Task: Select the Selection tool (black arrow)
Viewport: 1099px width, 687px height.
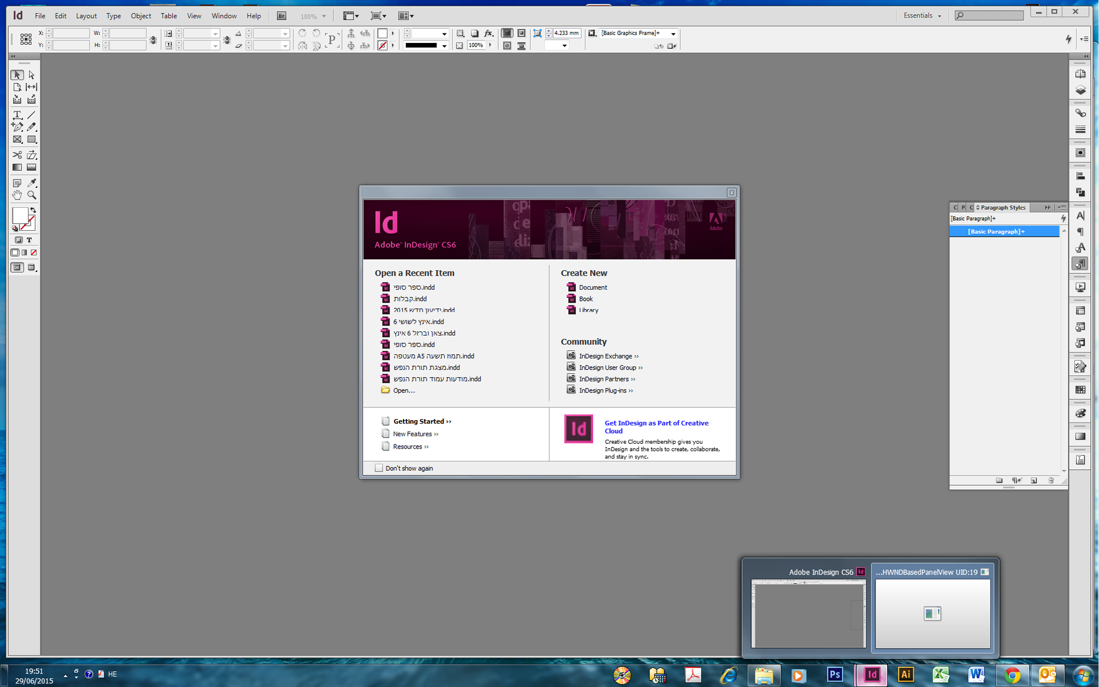Action: coord(17,75)
